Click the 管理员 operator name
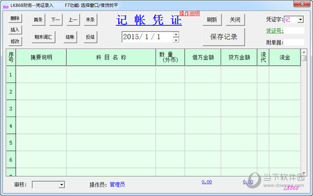Viewport: 313px width, 196px height. 117,185
